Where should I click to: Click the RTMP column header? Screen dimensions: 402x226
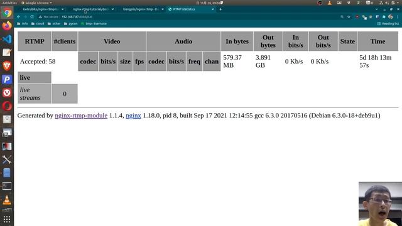pos(35,41)
